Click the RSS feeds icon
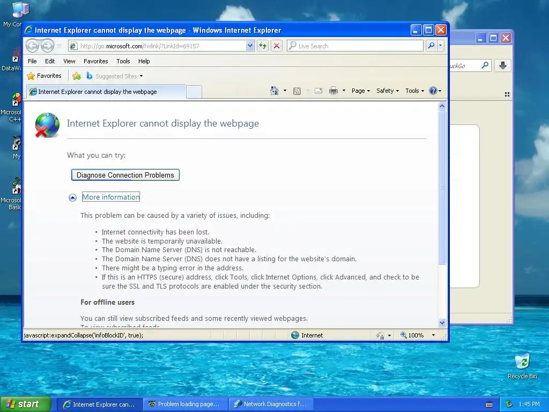 (297, 91)
